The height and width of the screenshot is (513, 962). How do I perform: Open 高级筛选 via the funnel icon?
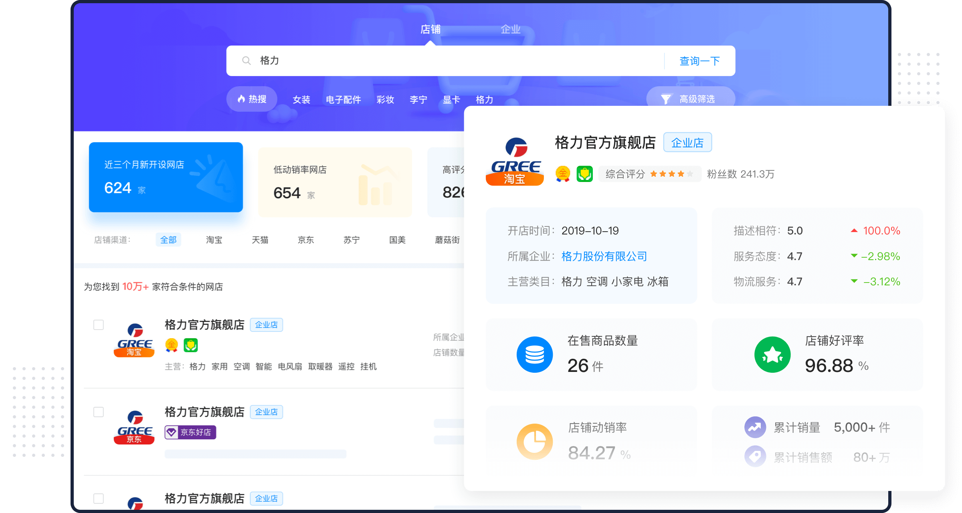click(665, 99)
